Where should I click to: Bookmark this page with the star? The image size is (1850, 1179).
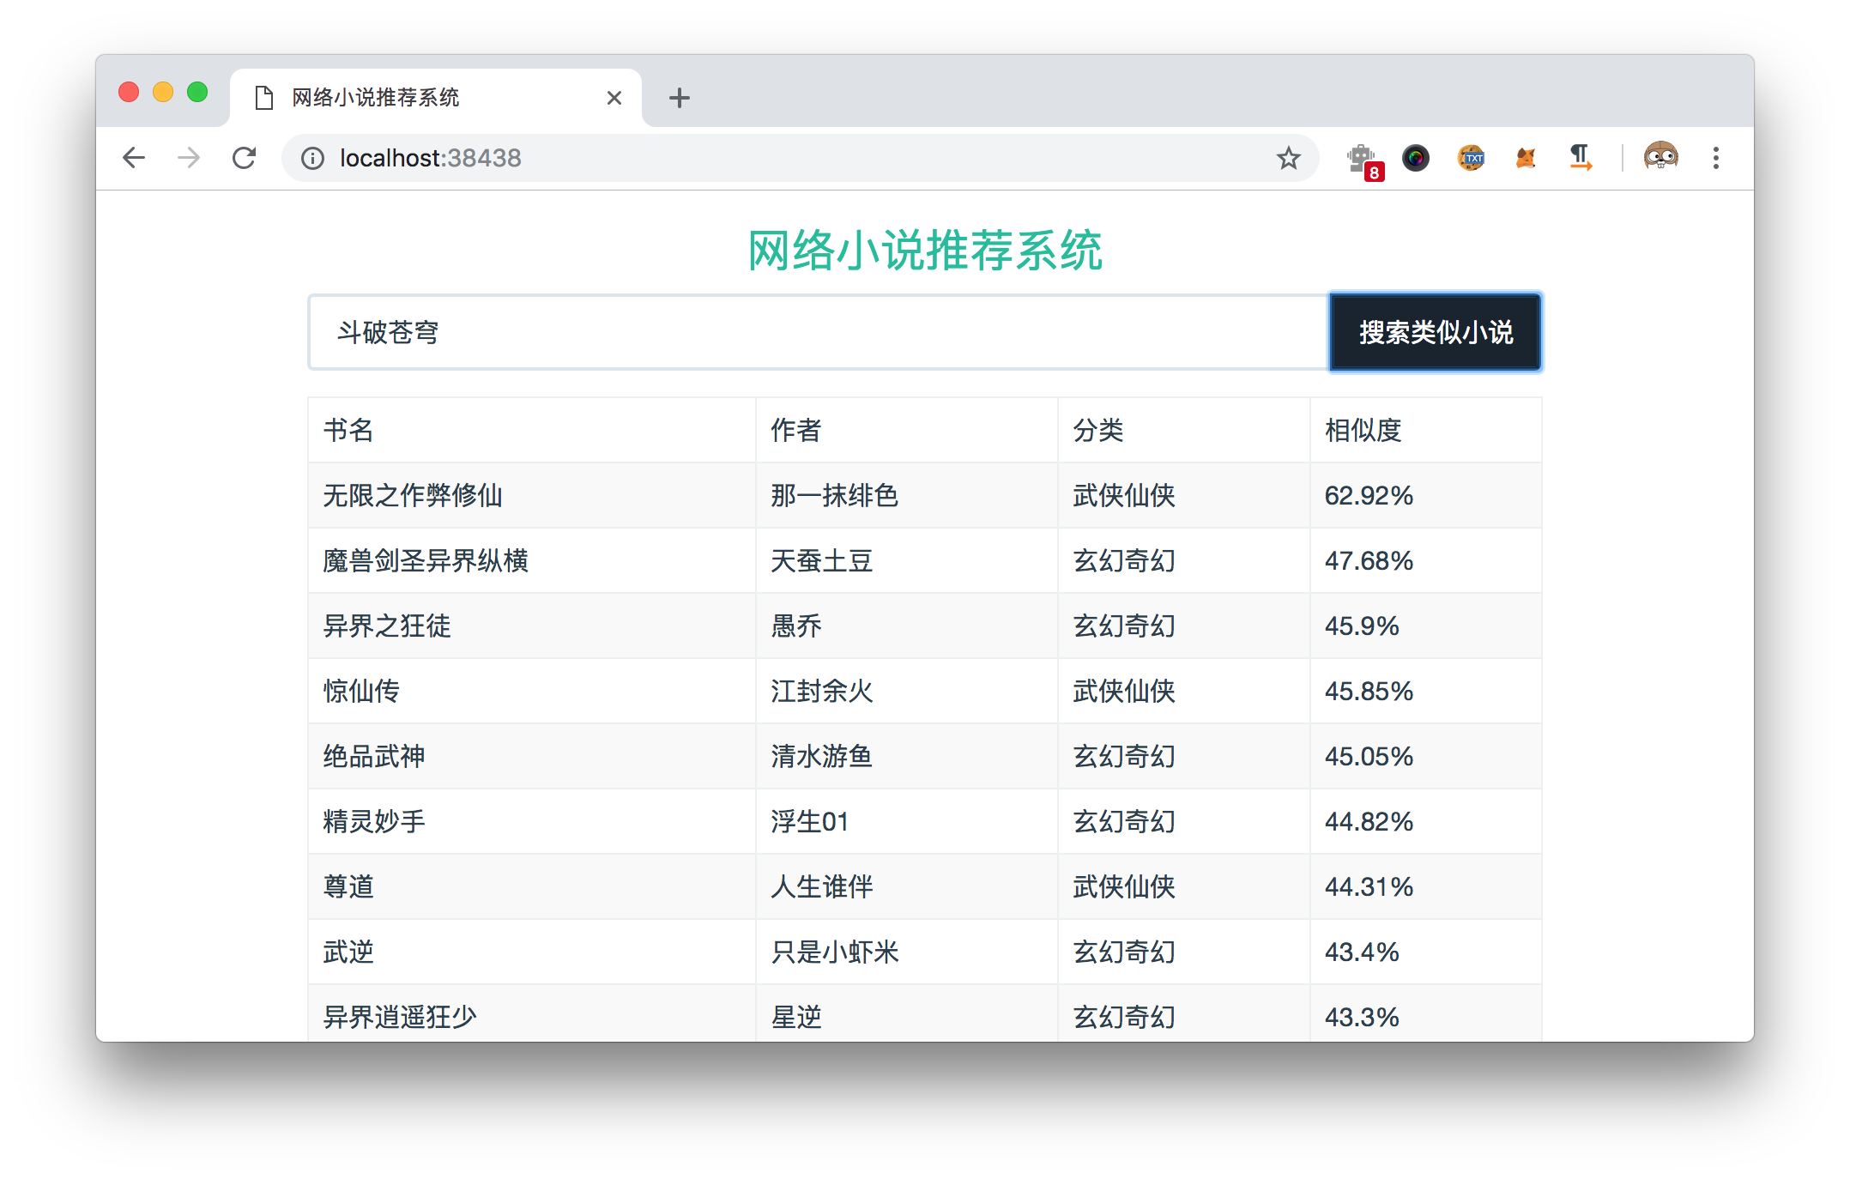[x=1288, y=158]
